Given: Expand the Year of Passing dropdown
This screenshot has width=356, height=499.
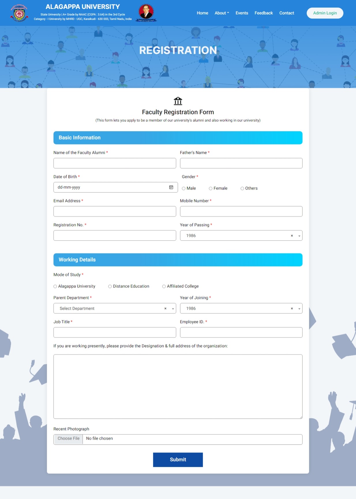Looking at the screenshot, I should click(x=299, y=236).
